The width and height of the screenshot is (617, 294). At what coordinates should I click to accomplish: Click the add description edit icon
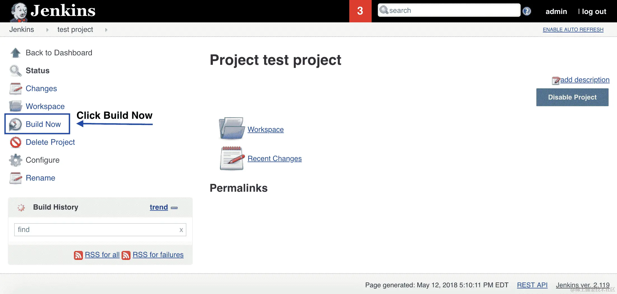click(556, 80)
